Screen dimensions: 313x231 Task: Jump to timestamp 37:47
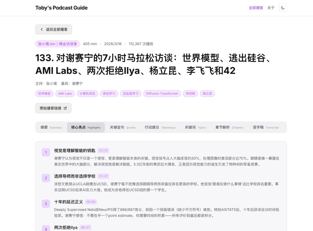click(x=103, y=176)
